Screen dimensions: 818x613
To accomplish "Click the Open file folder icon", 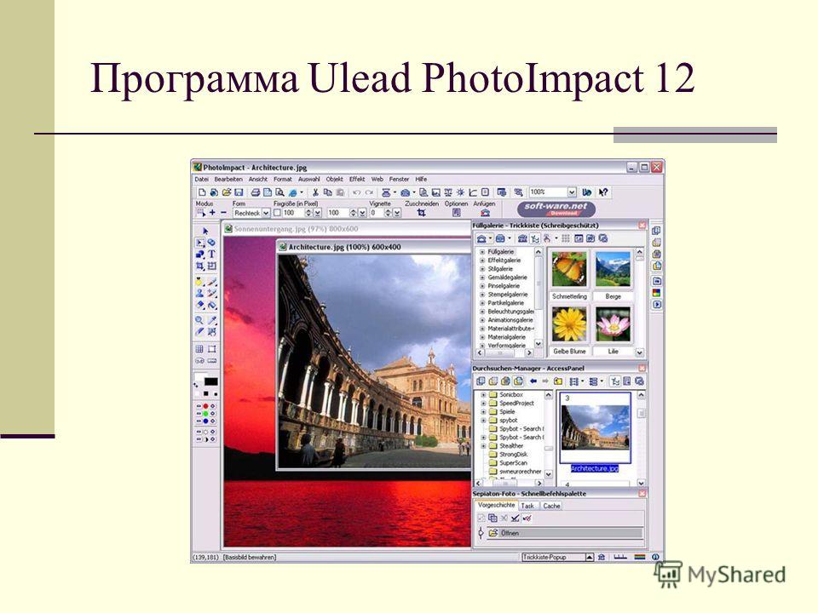I will (x=227, y=192).
